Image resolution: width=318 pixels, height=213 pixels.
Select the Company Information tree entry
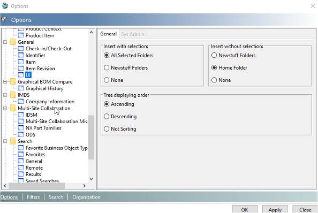(x=50, y=102)
